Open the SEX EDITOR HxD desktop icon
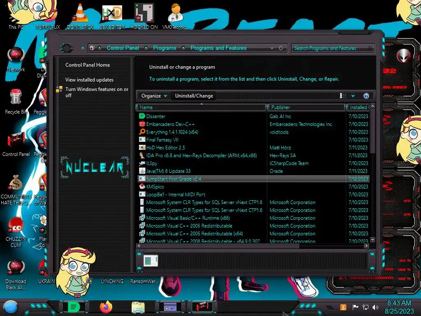The width and height of the screenshot is (421, 316). click(x=112, y=16)
